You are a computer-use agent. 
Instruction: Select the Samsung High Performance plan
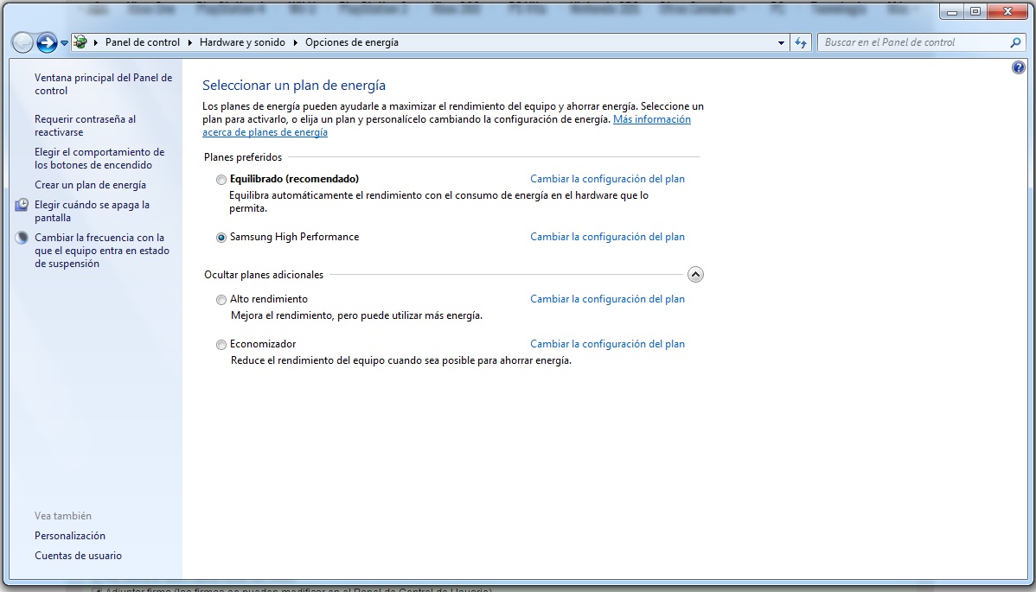tap(221, 238)
